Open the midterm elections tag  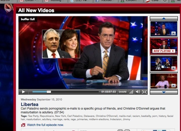click(99, 119)
